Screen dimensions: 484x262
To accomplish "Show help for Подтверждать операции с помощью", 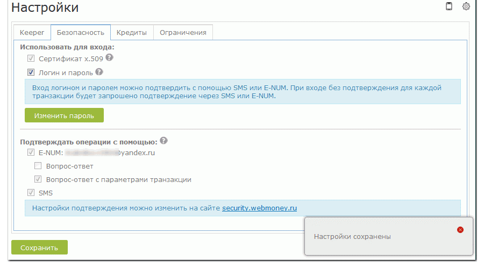I will click(163, 141).
